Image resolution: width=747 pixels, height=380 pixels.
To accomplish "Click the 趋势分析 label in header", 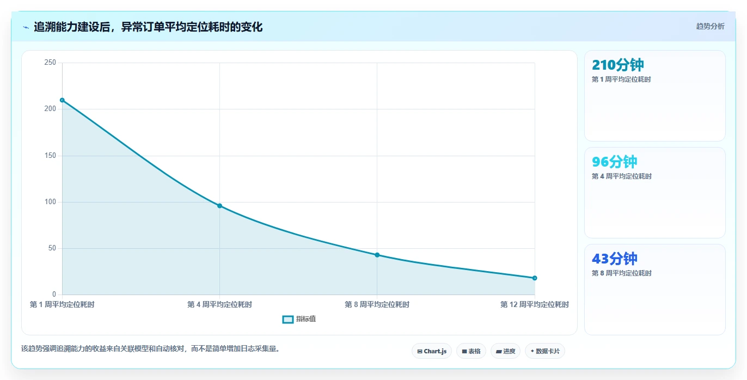I will [x=710, y=26].
